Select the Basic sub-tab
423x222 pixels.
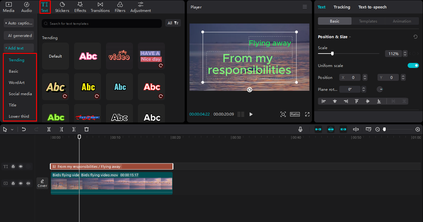pyautogui.click(x=334, y=21)
